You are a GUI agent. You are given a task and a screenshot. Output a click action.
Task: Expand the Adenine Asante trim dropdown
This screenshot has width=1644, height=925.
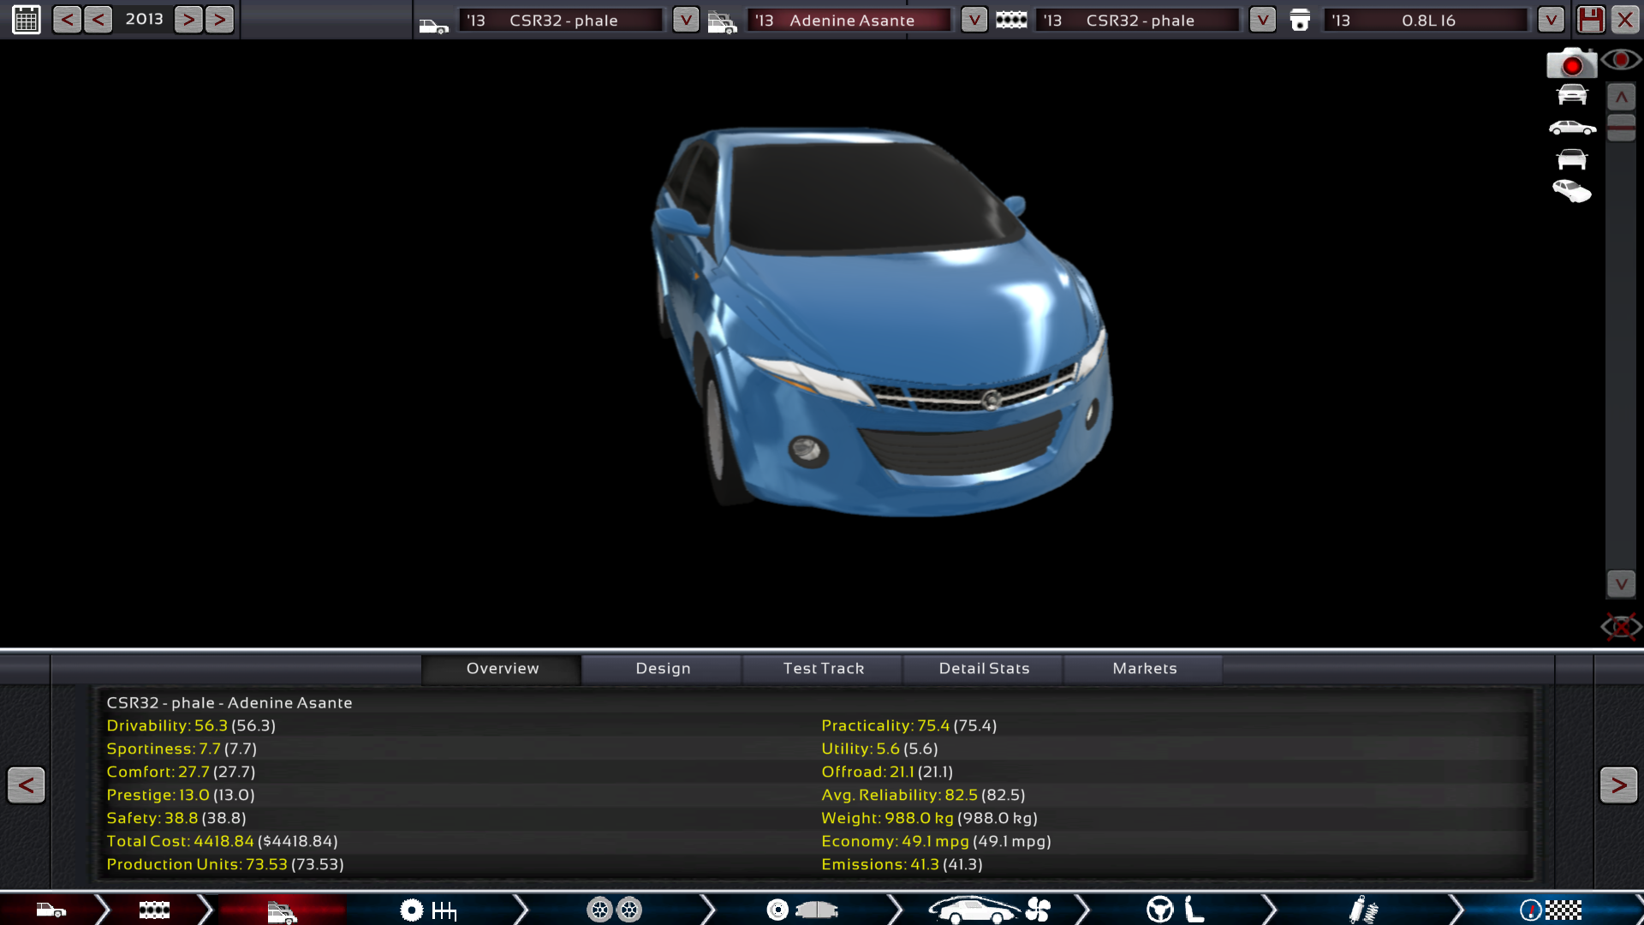tap(974, 20)
